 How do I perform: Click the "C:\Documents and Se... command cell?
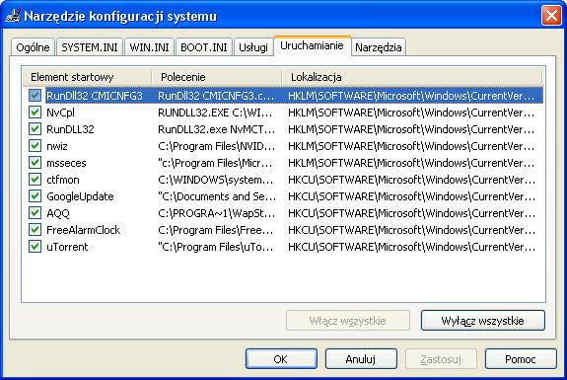217,196
